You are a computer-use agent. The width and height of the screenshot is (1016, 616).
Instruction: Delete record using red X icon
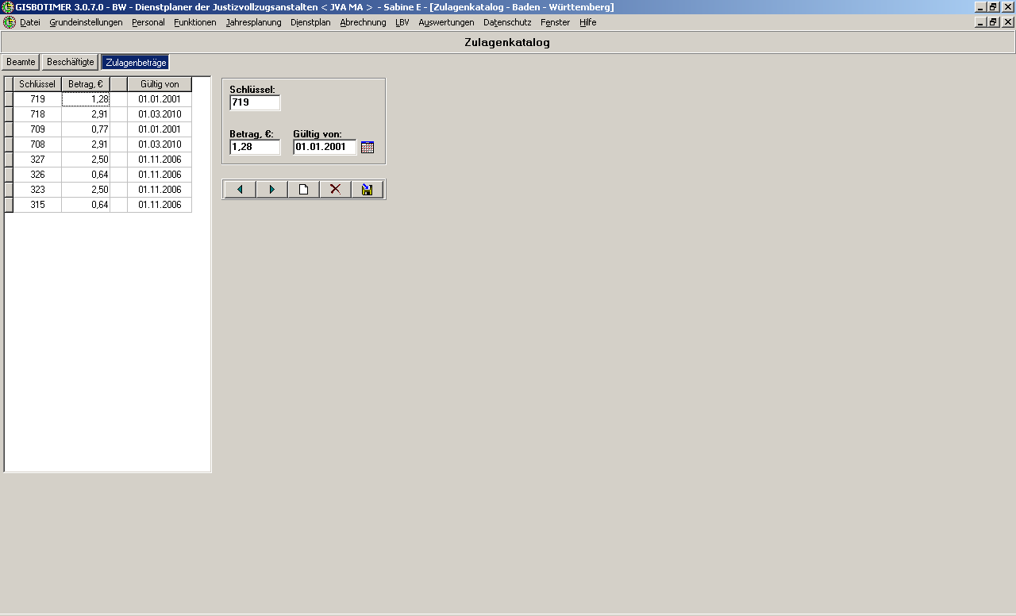click(x=335, y=189)
